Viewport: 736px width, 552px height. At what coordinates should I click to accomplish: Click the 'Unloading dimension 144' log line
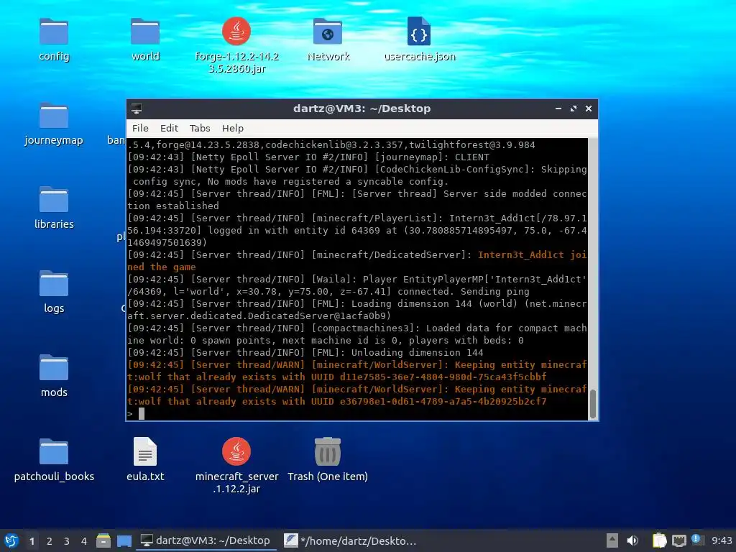305,352
